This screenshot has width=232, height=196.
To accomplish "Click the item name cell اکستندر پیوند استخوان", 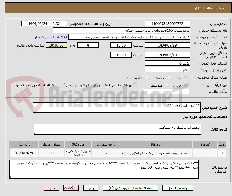I will pyautogui.click(x=155, y=153).
